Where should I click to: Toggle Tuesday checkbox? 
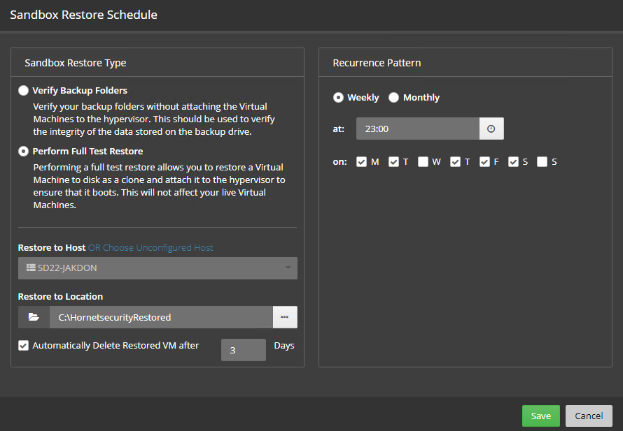pyautogui.click(x=394, y=162)
